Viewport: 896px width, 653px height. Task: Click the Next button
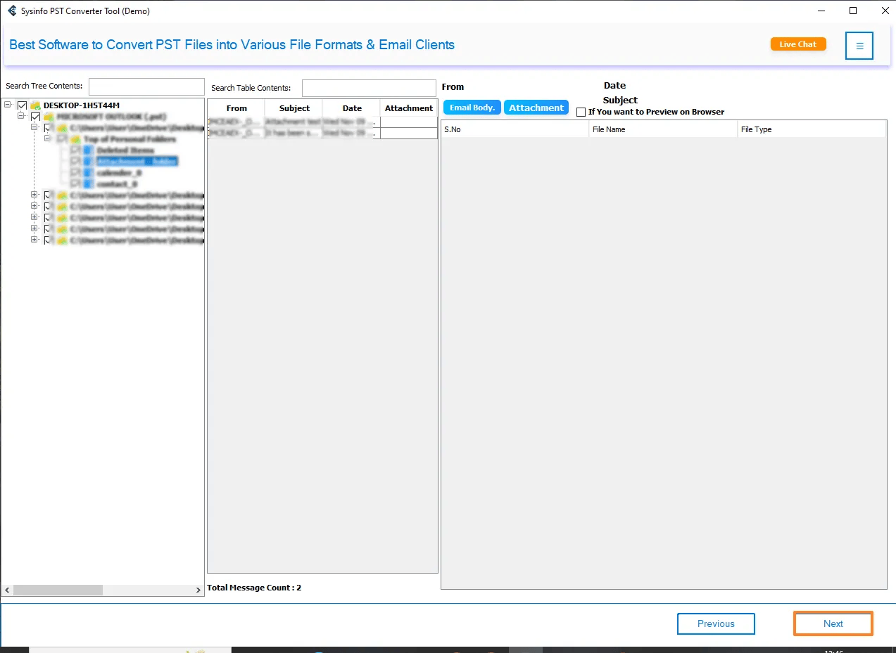coord(833,623)
